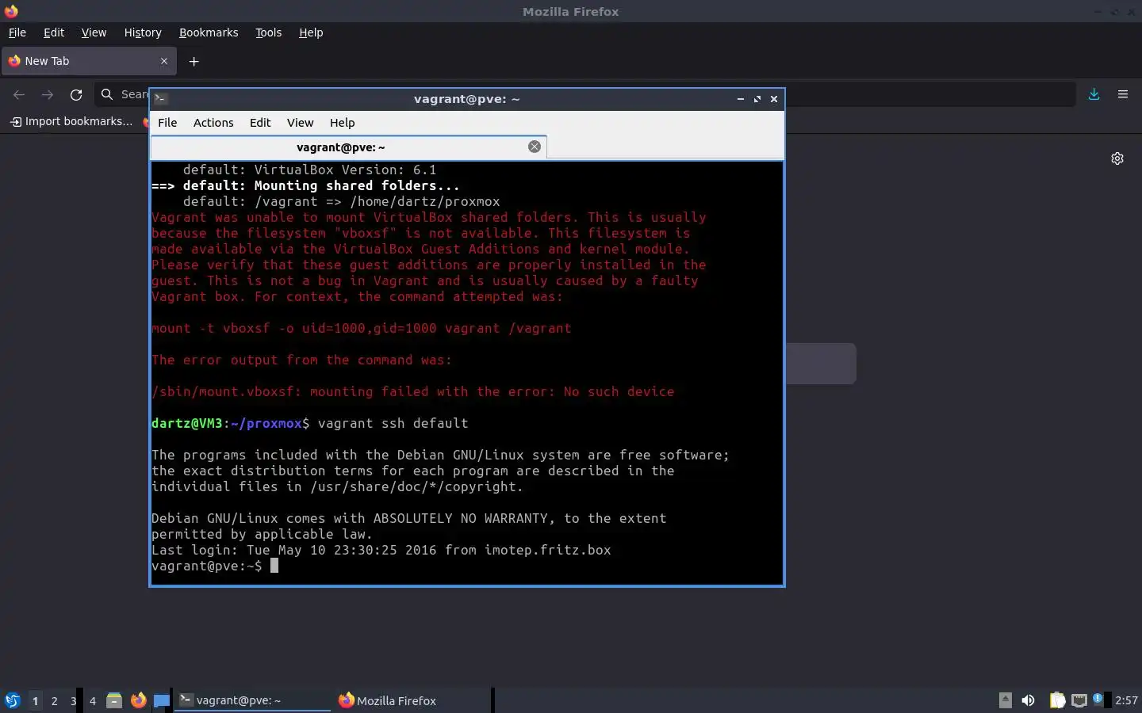Open the terminal Actions menu
This screenshot has width=1142, height=713.
tap(213, 123)
